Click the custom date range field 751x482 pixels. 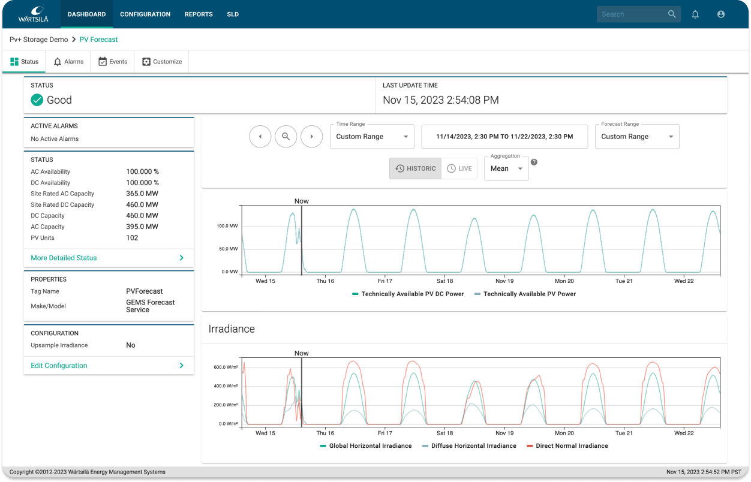tap(504, 136)
